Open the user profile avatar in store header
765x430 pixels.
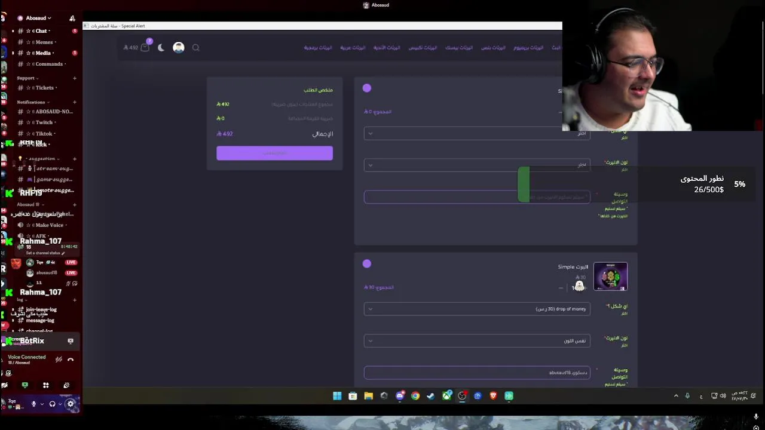[179, 47]
